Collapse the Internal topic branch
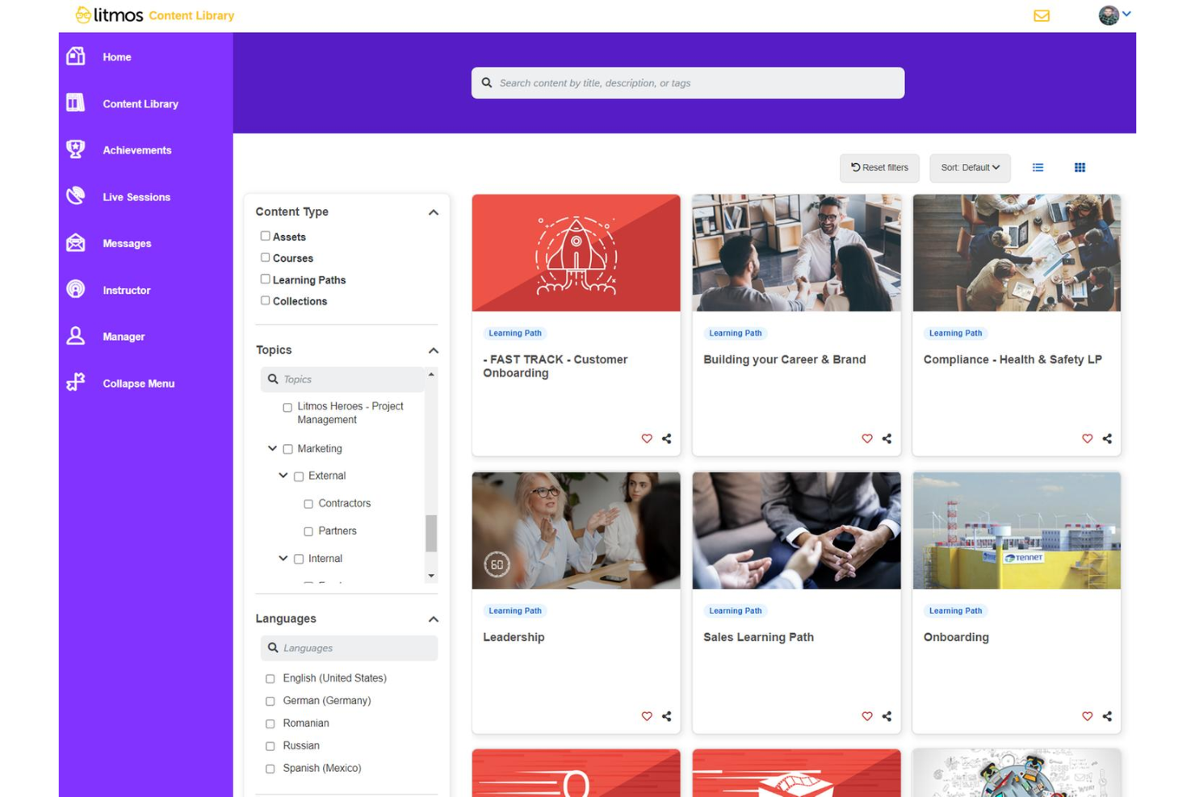The width and height of the screenshot is (1195, 797). (283, 558)
